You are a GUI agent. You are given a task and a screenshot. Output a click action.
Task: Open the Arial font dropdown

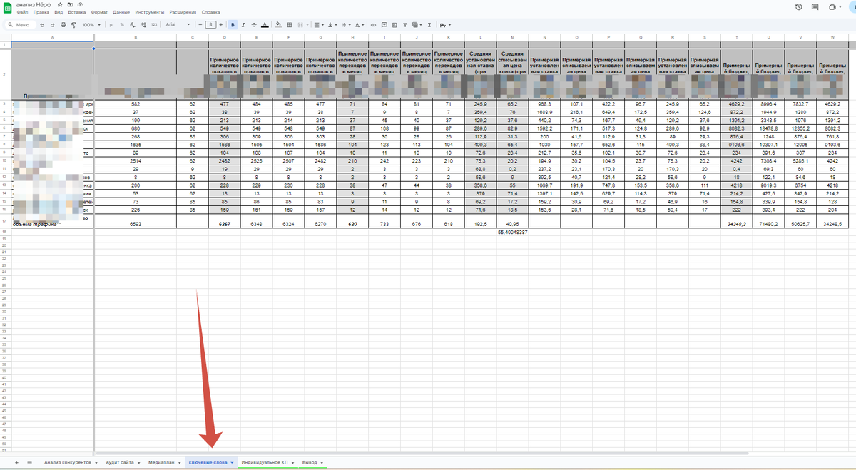click(x=178, y=24)
